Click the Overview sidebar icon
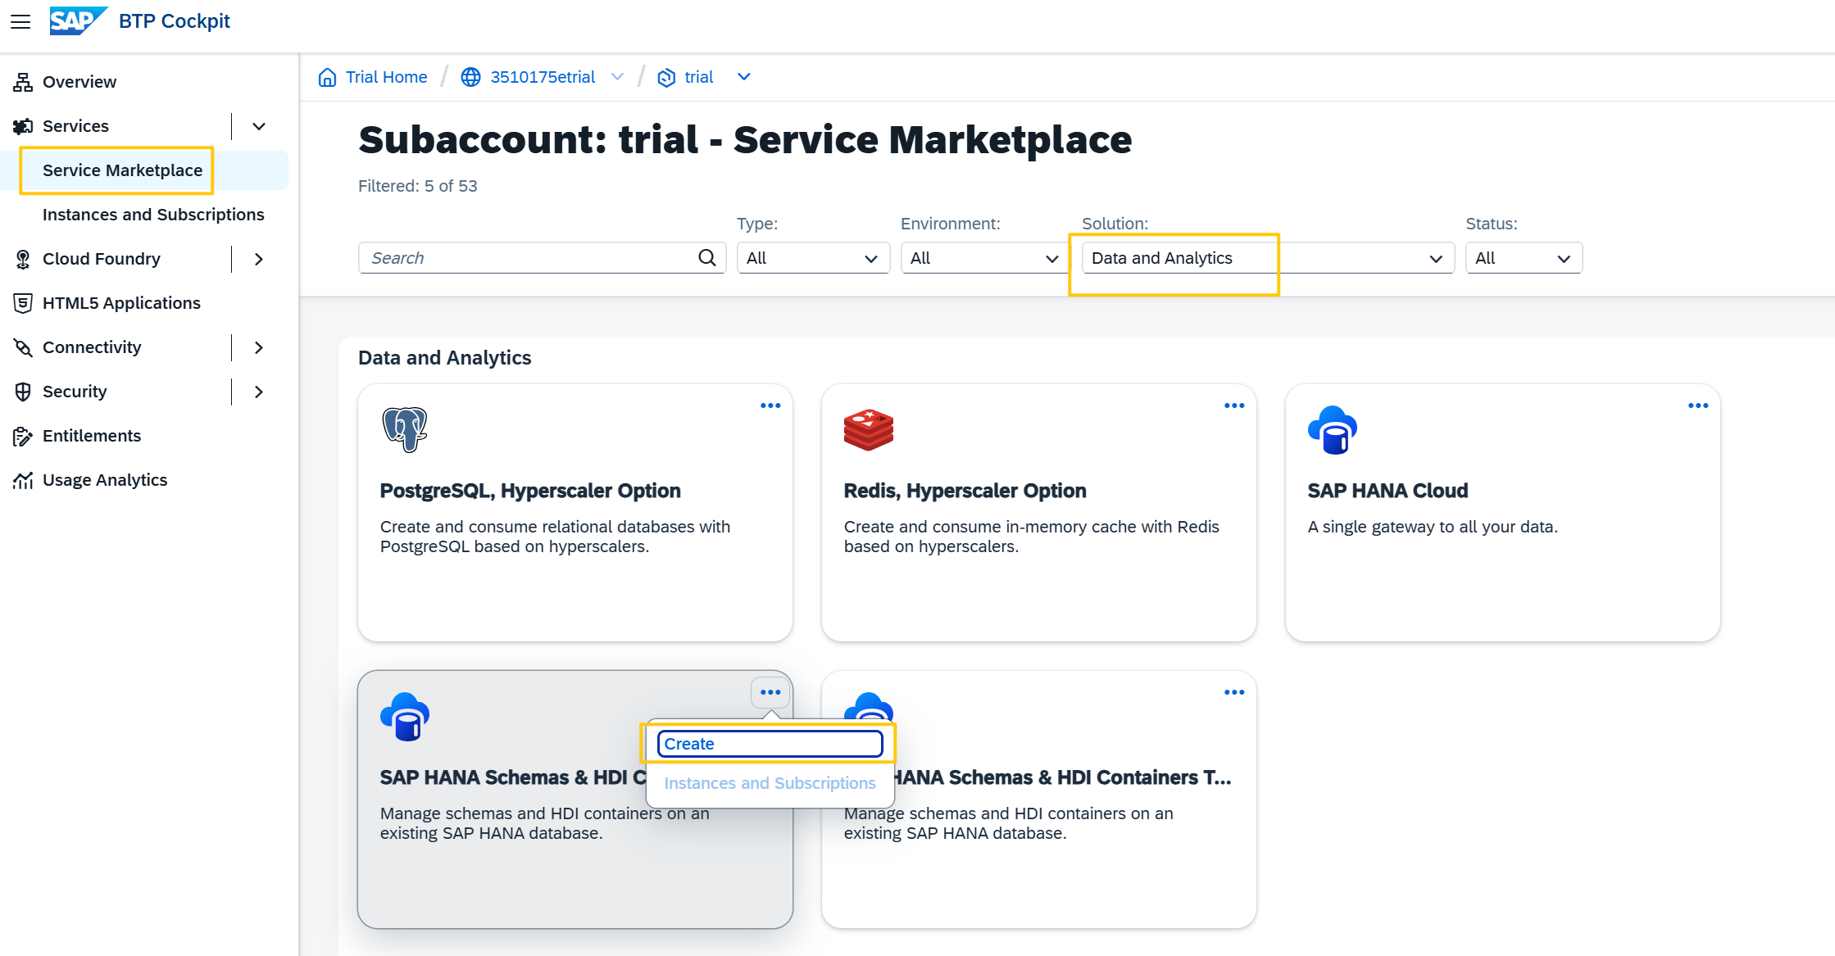Viewport: 1835px width, 956px height. click(x=23, y=82)
